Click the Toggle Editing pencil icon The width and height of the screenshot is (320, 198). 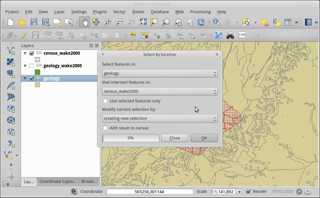click(x=24, y=35)
